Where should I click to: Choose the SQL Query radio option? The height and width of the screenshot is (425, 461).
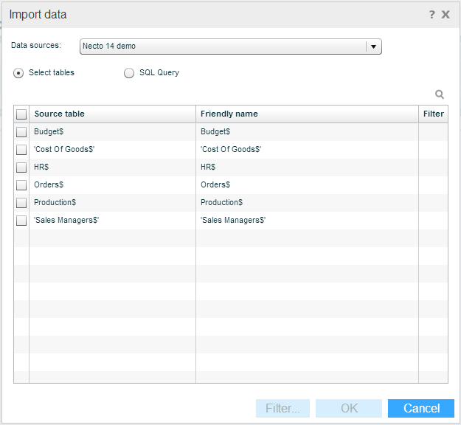point(129,73)
